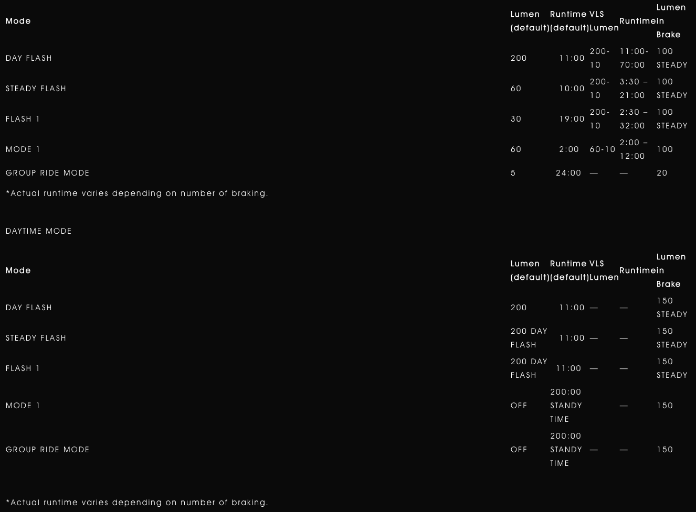Viewport: 696px width, 512px height.
Task: Click the 11:00-70:00 runtime range cell
Action: click(634, 58)
